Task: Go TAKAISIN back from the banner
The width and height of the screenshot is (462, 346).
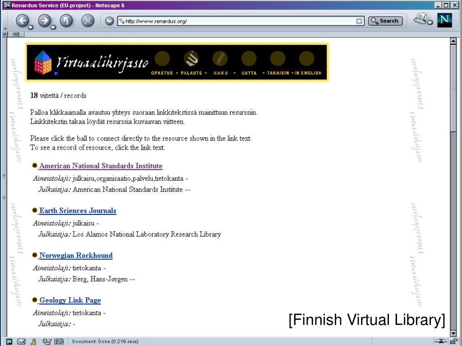Action: 278,73
